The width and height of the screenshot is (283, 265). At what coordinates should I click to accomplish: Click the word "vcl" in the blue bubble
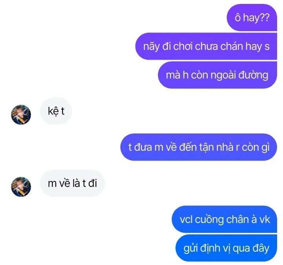(x=186, y=219)
